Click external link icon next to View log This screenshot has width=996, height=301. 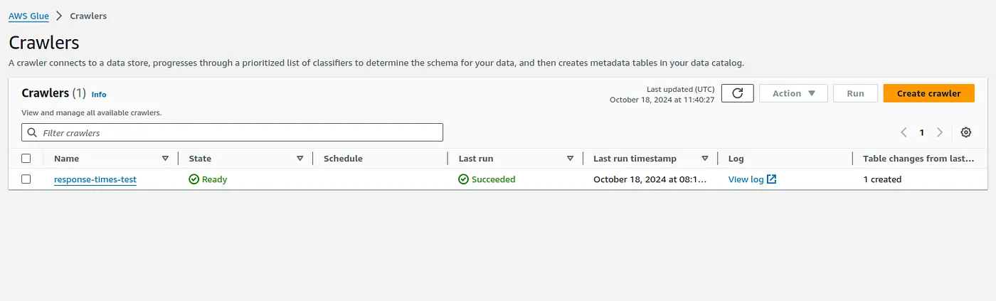[x=772, y=179]
